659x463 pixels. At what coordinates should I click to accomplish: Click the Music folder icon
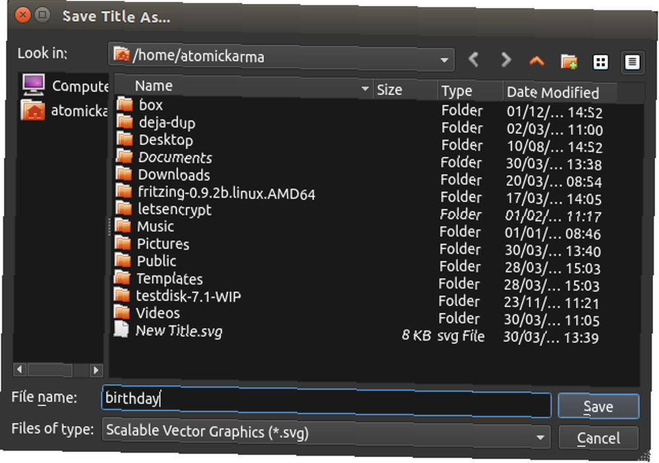click(x=123, y=225)
